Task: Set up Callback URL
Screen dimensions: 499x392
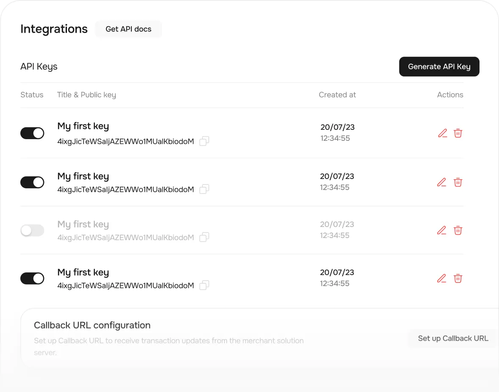Action: (453, 339)
